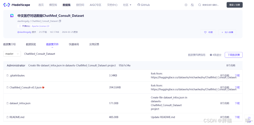Open the .gitattributes file name
This screenshot has height=125, width=254.
(x=17, y=75)
